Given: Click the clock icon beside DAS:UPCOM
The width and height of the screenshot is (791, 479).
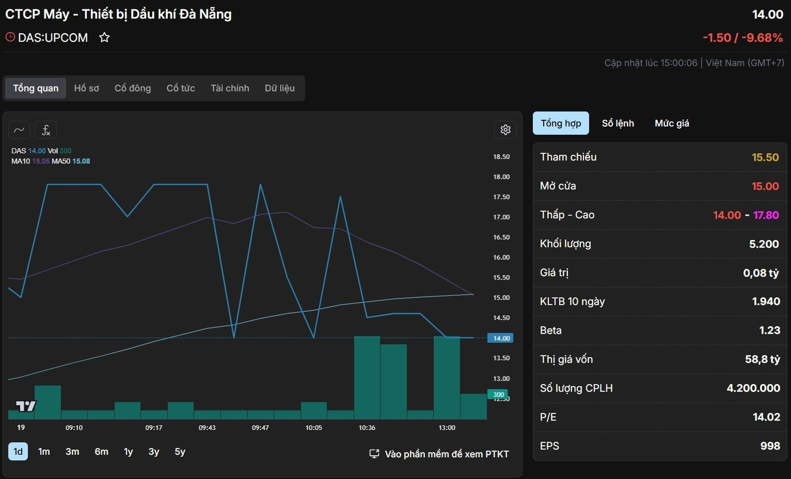Looking at the screenshot, I should [x=10, y=37].
